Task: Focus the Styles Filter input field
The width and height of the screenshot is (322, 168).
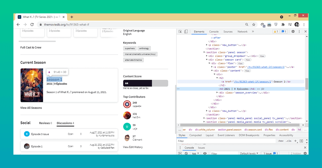Action: (x=226, y=141)
